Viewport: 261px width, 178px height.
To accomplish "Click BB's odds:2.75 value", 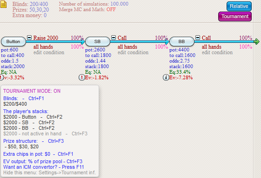I will click(x=180, y=61).
